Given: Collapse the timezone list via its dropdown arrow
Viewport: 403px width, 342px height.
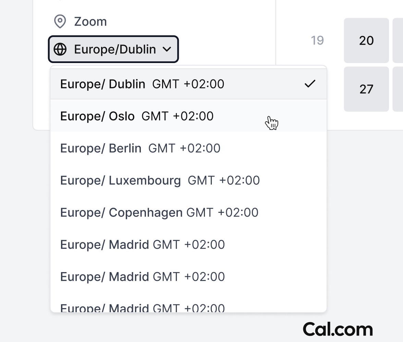Looking at the screenshot, I should pyautogui.click(x=168, y=49).
